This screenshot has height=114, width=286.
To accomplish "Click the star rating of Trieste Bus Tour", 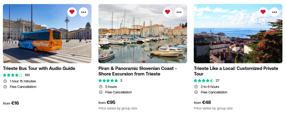I will (13, 75).
